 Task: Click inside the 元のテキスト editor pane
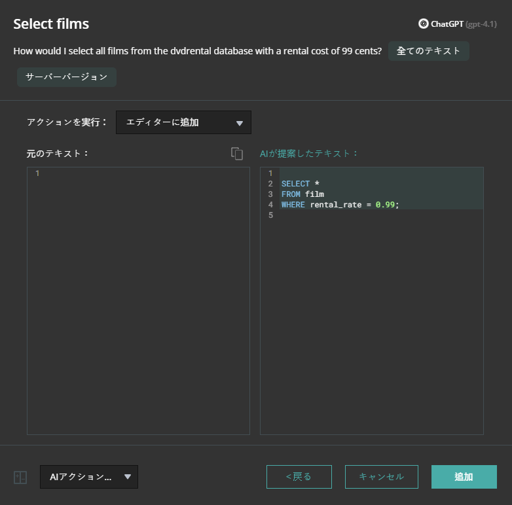pyautogui.click(x=138, y=301)
